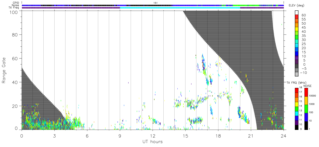Click x-axis tick label "15"
Viewport: 319px width, 147px height.
point(185,136)
